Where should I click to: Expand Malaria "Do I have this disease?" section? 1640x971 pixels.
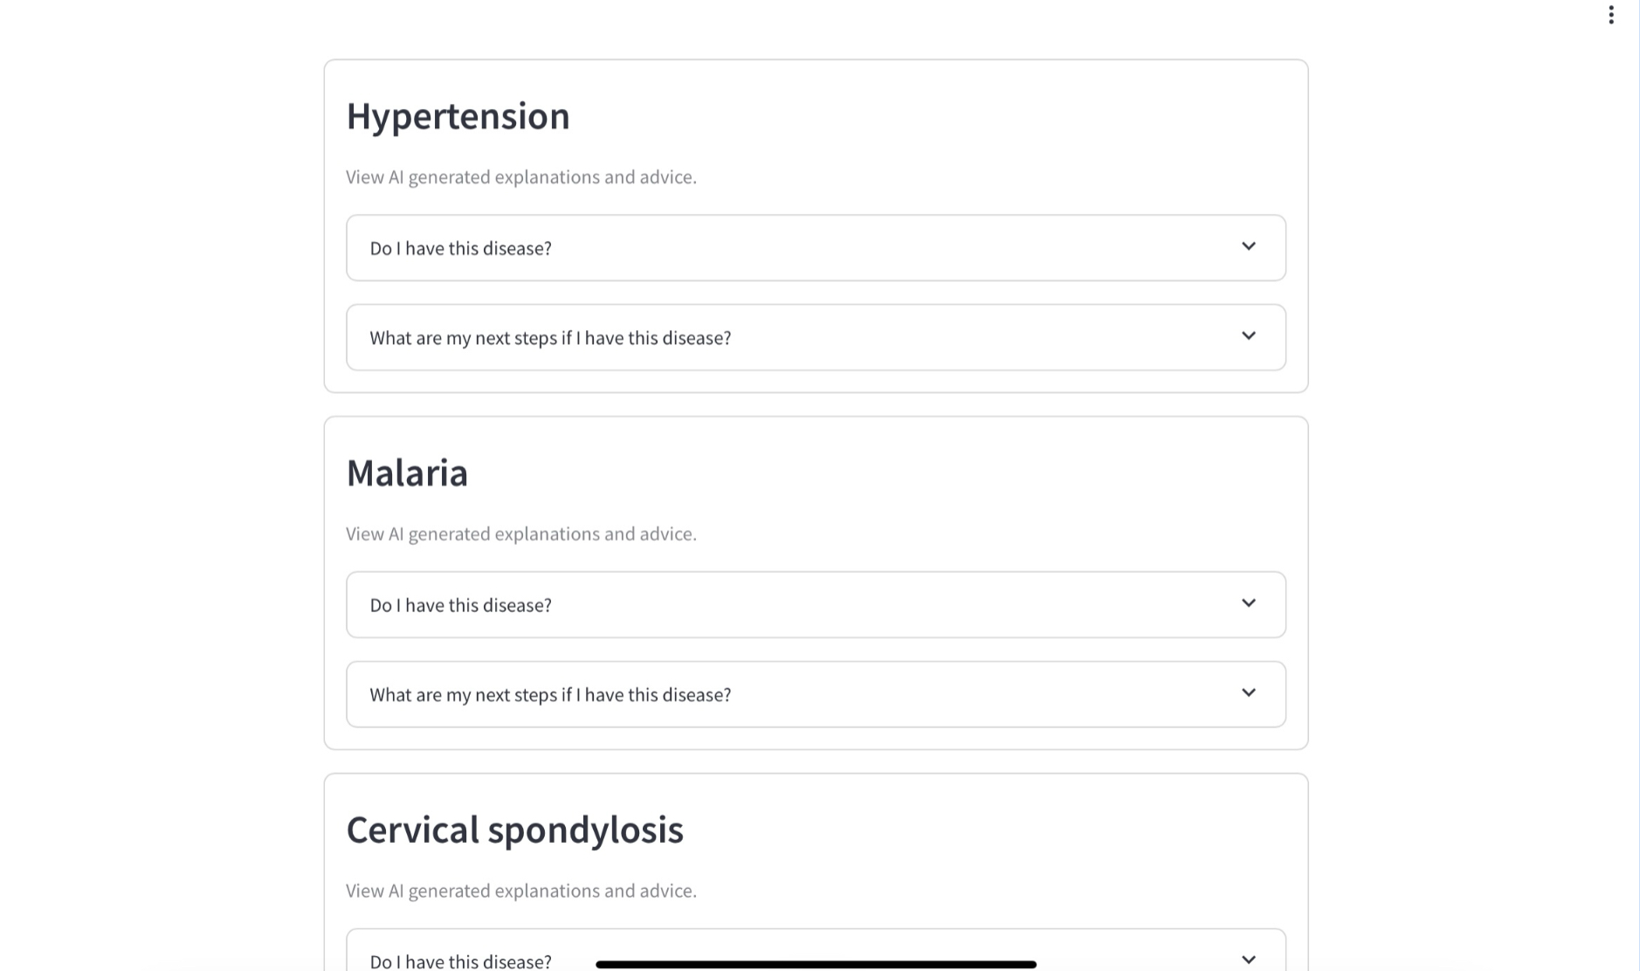(460, 605)
